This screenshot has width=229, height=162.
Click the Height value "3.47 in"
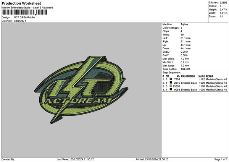(223, 10)
